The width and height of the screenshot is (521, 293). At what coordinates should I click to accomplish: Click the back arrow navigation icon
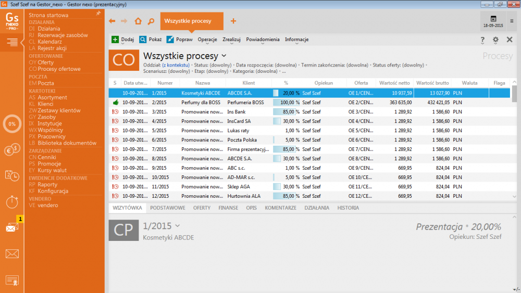(112, 21)
